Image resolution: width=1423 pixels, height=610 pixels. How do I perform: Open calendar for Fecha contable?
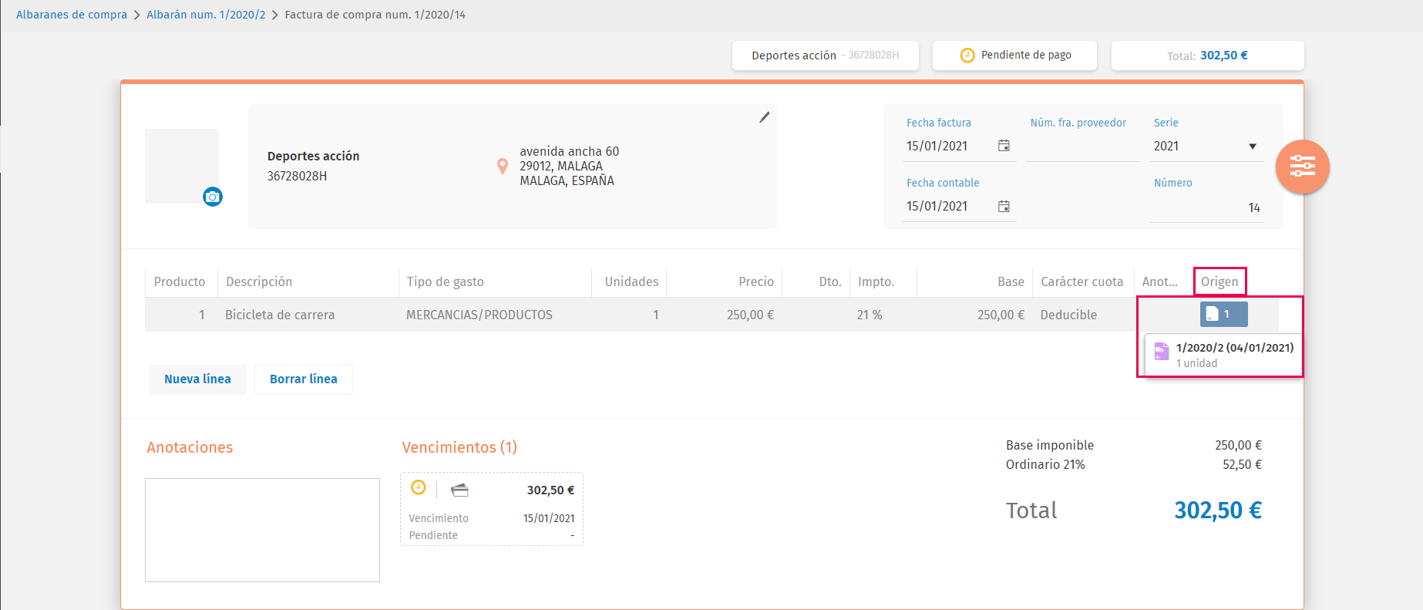pos(1004,206)
